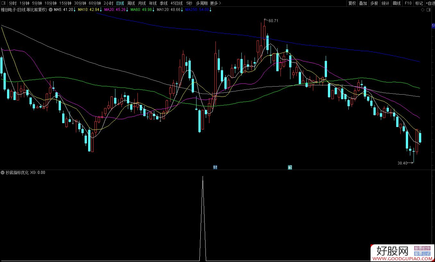Select the 1分钟 period tab
Viewport: 435px width, 262px height.
pos(24,3)
